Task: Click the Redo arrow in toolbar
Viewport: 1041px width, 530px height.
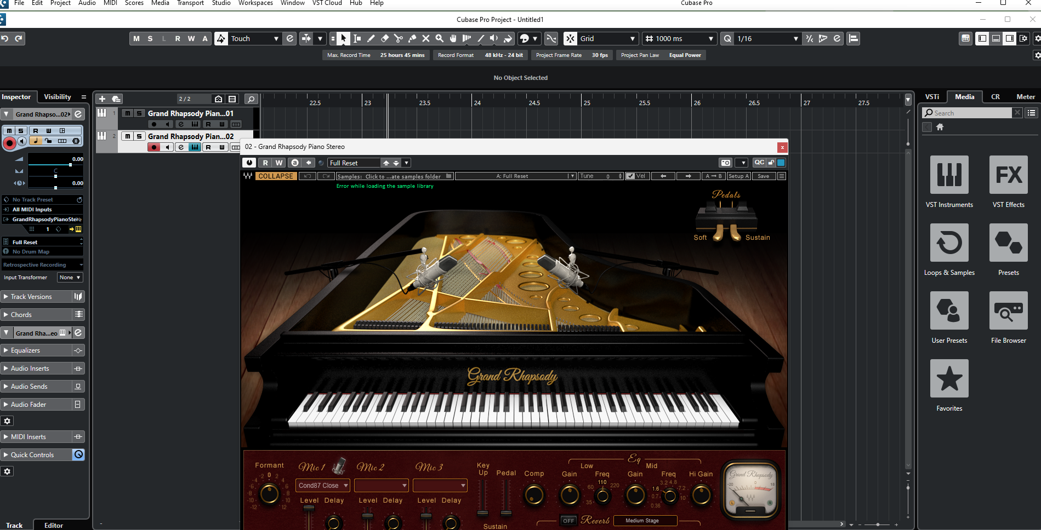Action: click(x=19, y=38)
